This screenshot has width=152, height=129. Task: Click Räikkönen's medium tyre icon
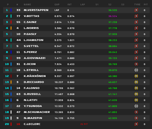pyautogui.click(x=136, y=76)
